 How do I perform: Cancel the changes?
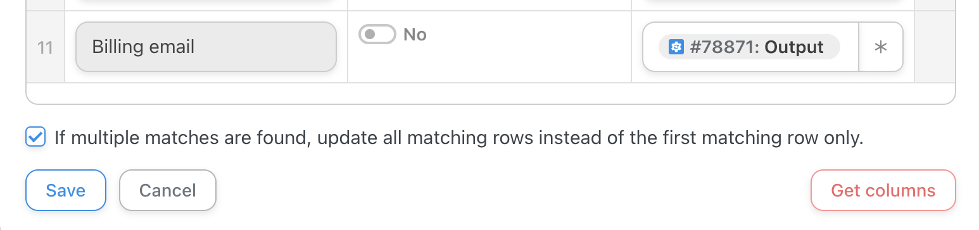coord(168,190)
